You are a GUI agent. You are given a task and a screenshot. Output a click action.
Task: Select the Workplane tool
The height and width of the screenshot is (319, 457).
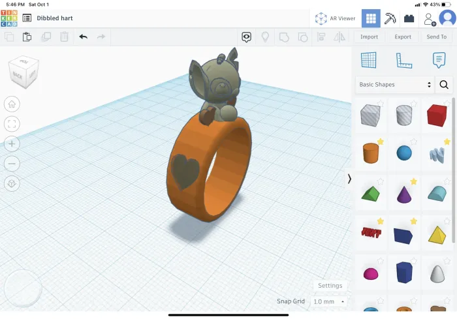point(369,60)
